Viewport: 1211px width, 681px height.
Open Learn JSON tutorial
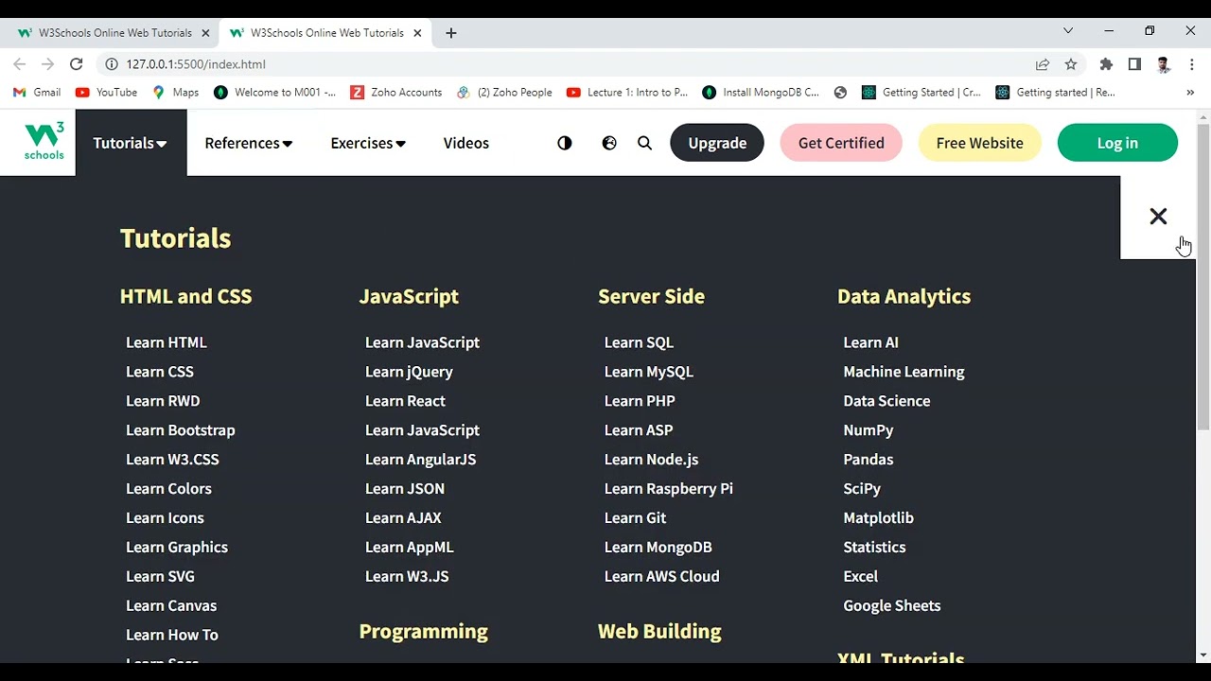coord(405,489)
